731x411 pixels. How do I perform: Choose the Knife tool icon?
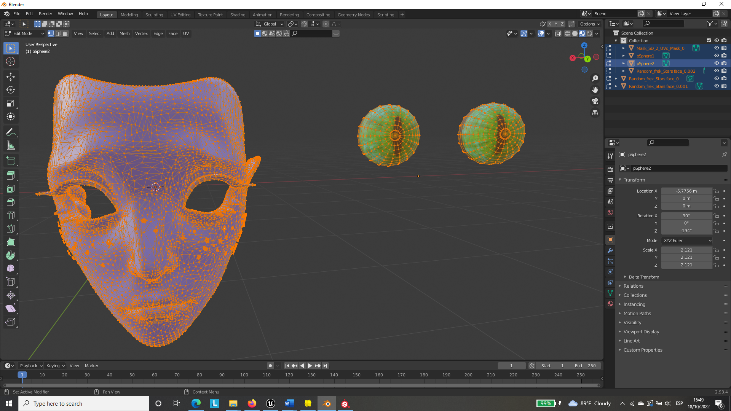tap(11, 229)
